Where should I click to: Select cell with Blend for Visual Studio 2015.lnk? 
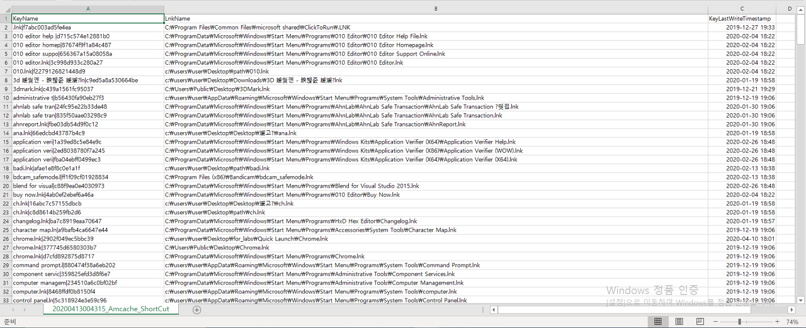(436, 186)
